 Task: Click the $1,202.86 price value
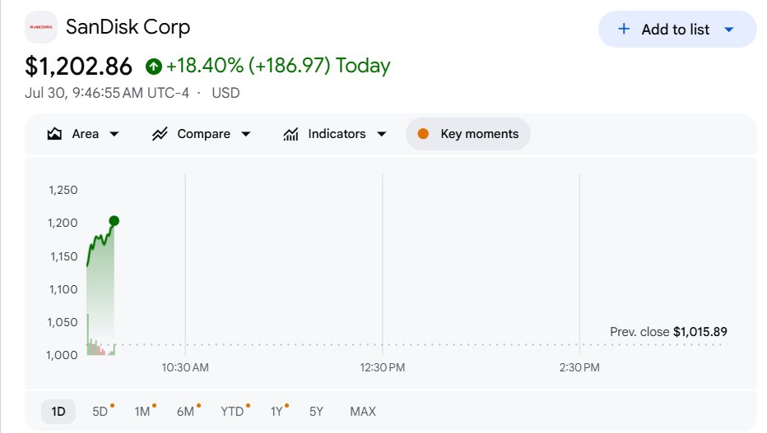click(x=78, y=66)
